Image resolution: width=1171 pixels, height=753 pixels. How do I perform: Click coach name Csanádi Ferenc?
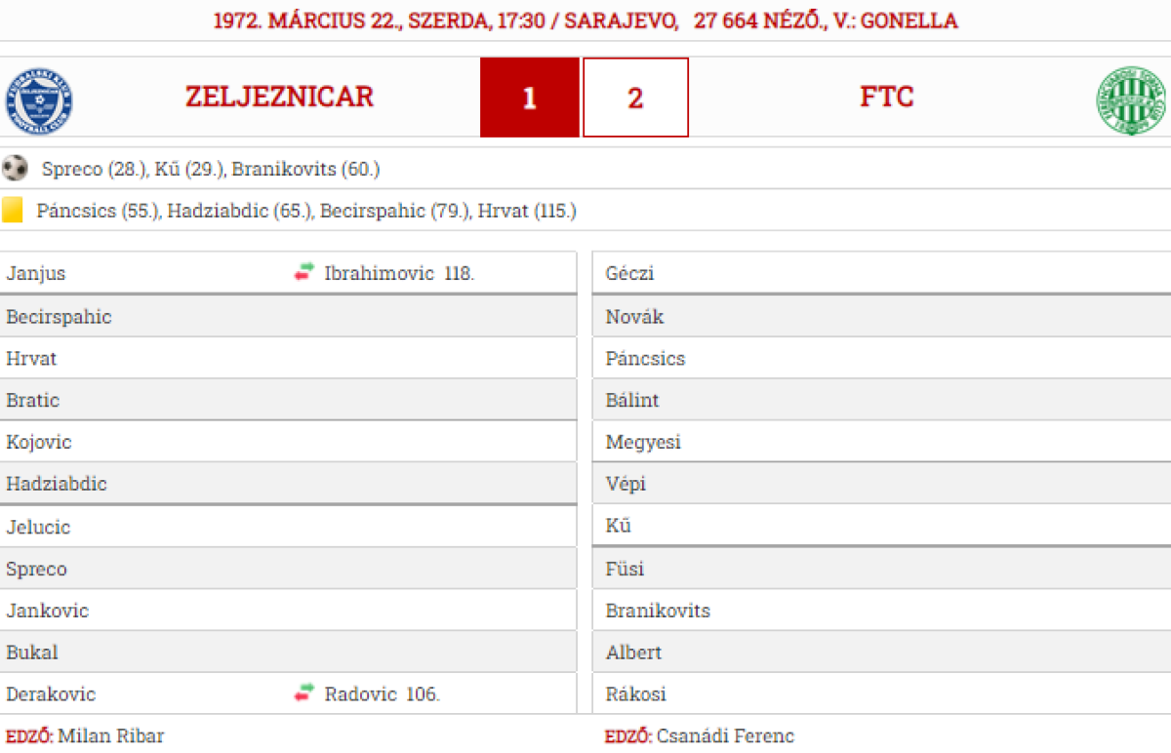click(725, 735)
